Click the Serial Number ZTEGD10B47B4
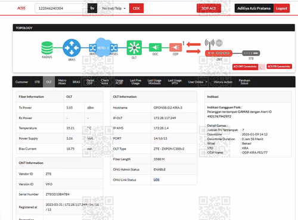Screen dimensions: 298x220 click(58, 194)
